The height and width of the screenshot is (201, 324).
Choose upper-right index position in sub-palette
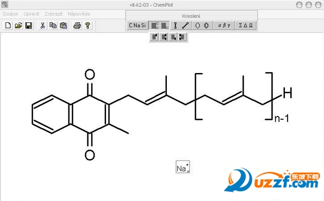tap(154, 37)
